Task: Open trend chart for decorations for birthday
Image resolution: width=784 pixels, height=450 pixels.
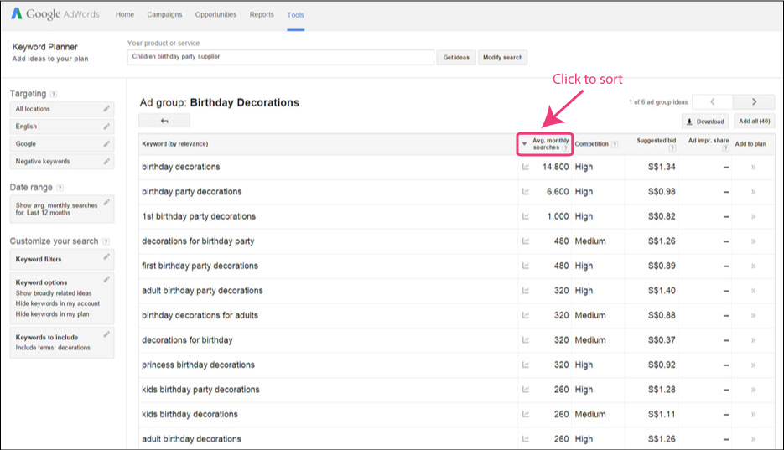Action: [x=526, y=340]
